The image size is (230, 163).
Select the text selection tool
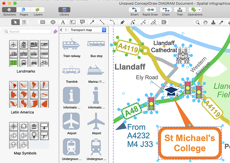coord(24,22)
